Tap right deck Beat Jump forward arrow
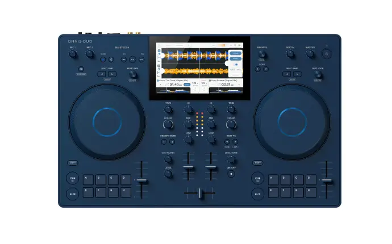This screenshot has height=244, width=392. [x=298, y=74]
